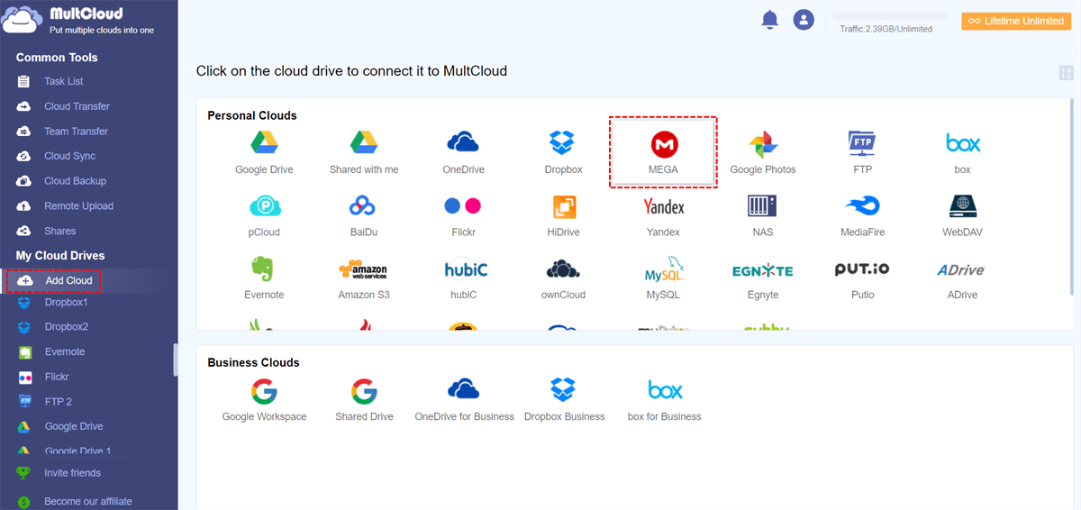This screenshot has height=510, width=1081.
Task: Choose the WebDAV option
Action: 963,214
